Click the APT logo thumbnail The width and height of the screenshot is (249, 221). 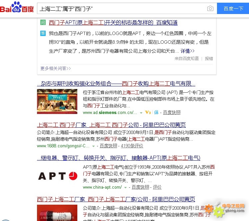pyautogui.click(x=57, y=176)
